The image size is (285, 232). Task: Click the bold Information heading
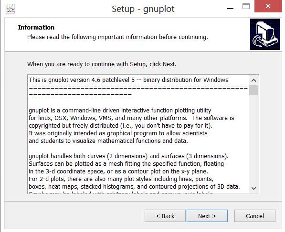click(x=36, y=27)
